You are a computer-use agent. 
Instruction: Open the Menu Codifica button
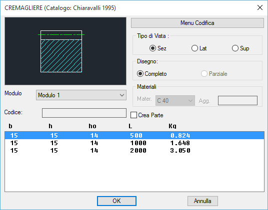tap(197, 23)
